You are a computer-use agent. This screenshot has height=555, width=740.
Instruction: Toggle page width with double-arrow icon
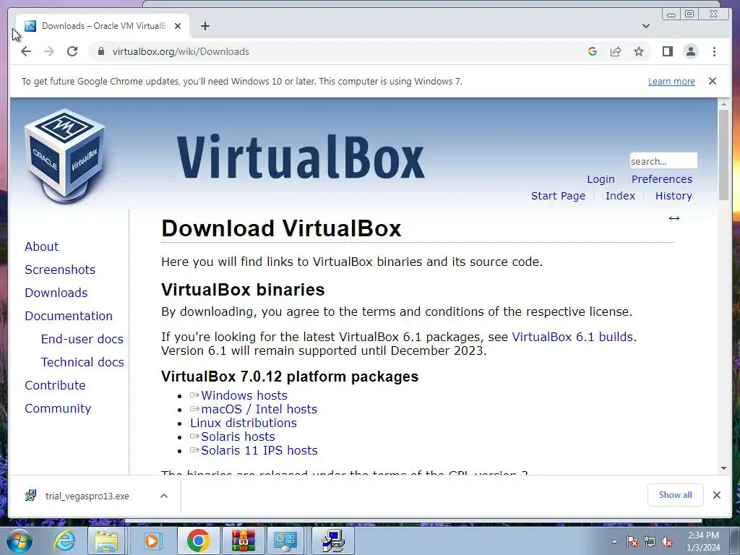pyautogui.click(x=674, y=218)
